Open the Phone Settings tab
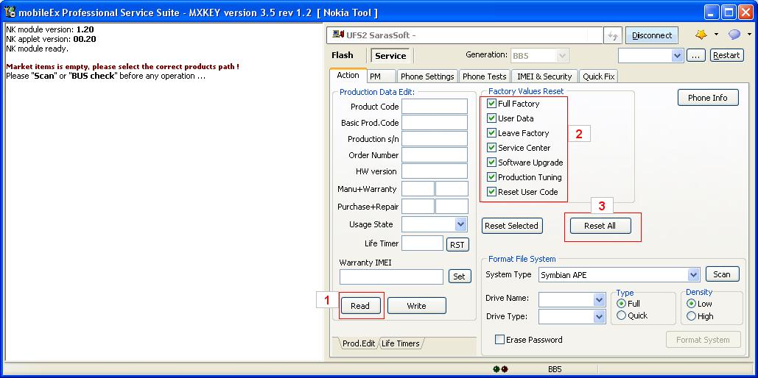 pos(427,76)
